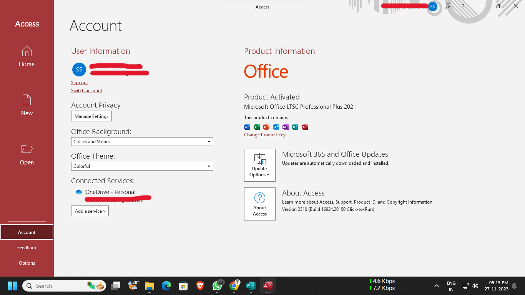Open Microsoft Edge from the taskbar
525x295 pixels.
point(166,286)
